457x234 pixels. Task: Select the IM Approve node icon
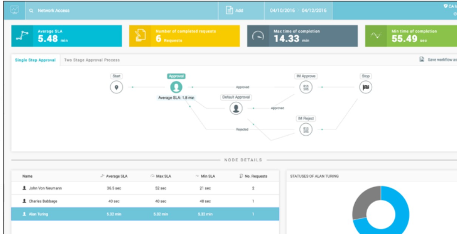coord(306,87)
